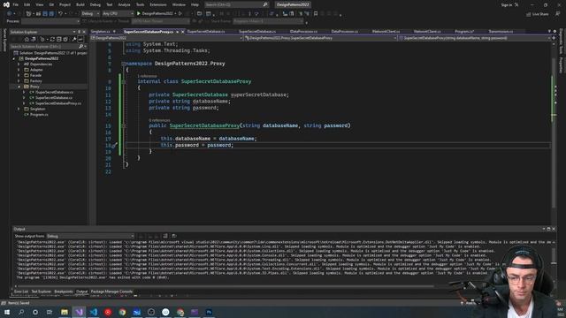Open the project navigation dropdown DesignPatterns2022
The image size is (566, 318).
[166, 38]
